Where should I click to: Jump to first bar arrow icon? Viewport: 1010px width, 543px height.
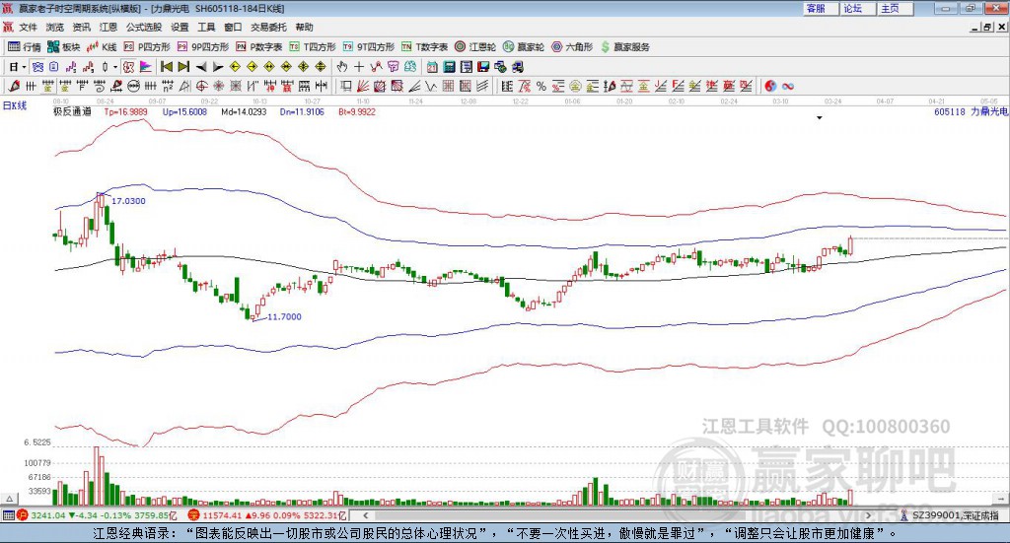coord(166,67)
